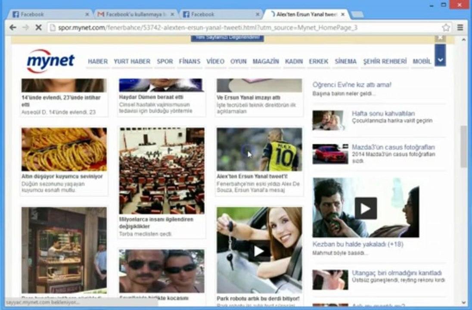Screen dimensions: 472x310
Task: Click the Yeni Sayfamızı Değerlendirin button
Action: (x=227, y=38)
